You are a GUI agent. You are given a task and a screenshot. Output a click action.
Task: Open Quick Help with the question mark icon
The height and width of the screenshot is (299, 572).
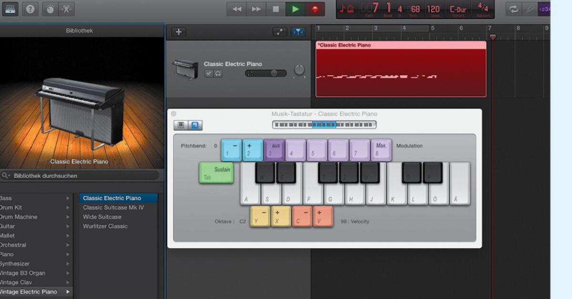(x=30, y=9)
